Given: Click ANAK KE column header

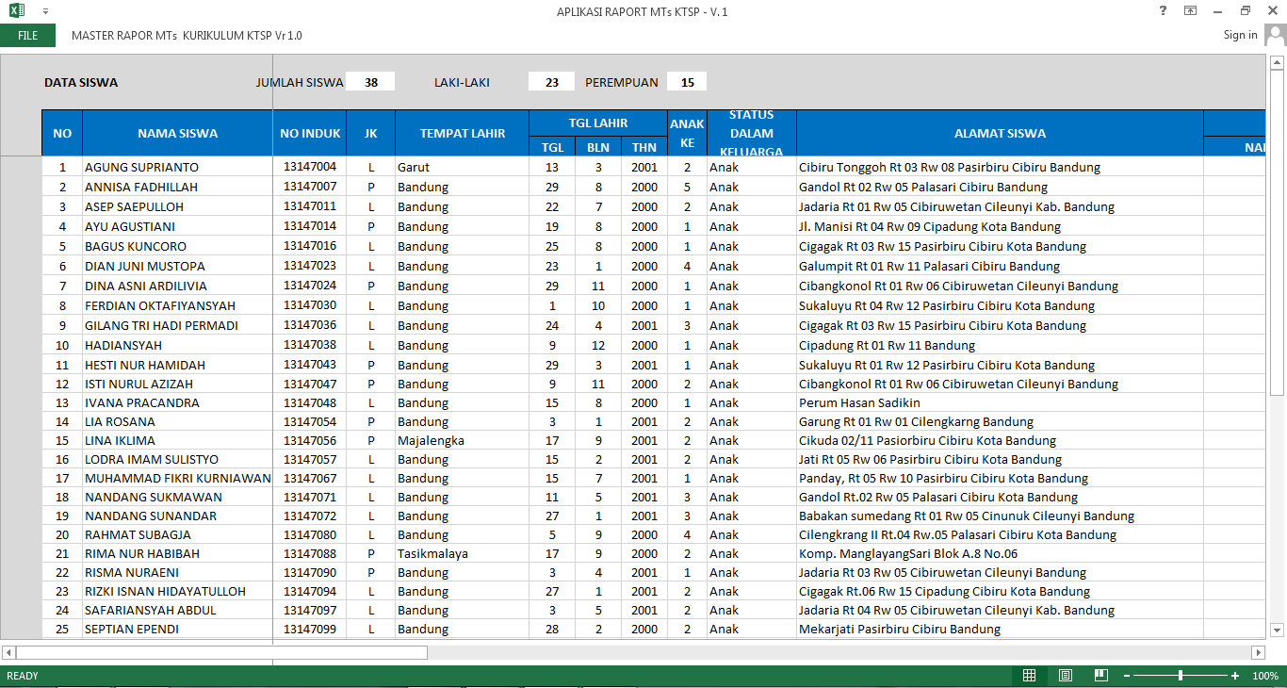Looking at the screenshot, I should click(x=687, y=133).
